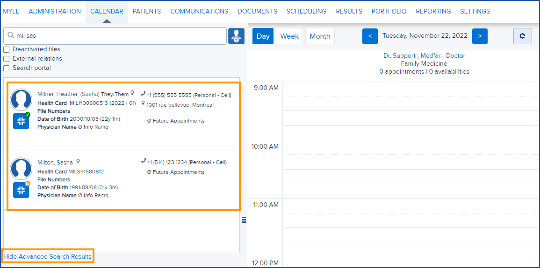Open the date picker on Tuesday, November 22, 2022

425,36
